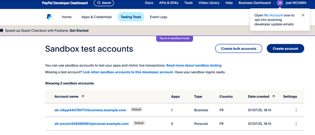The height and width of the screenshot is (135, 315).
Task: Click the Date created column header
Action: [259, 97]
